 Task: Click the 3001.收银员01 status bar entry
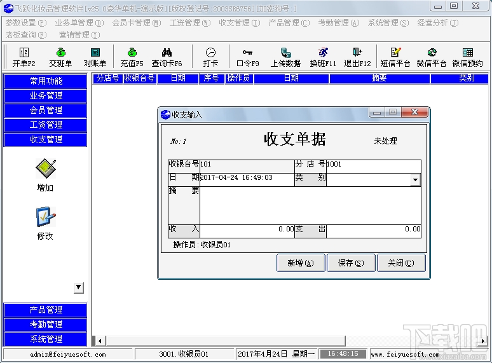click(184, 355)
